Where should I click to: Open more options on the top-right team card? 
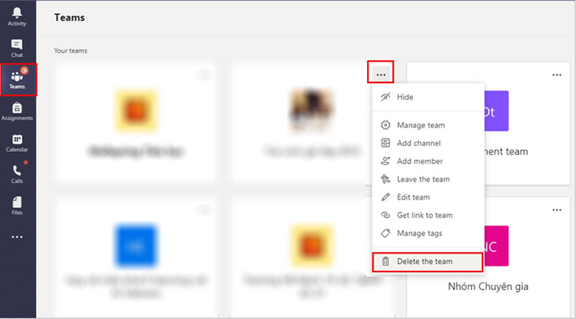(x=557, y=75)
